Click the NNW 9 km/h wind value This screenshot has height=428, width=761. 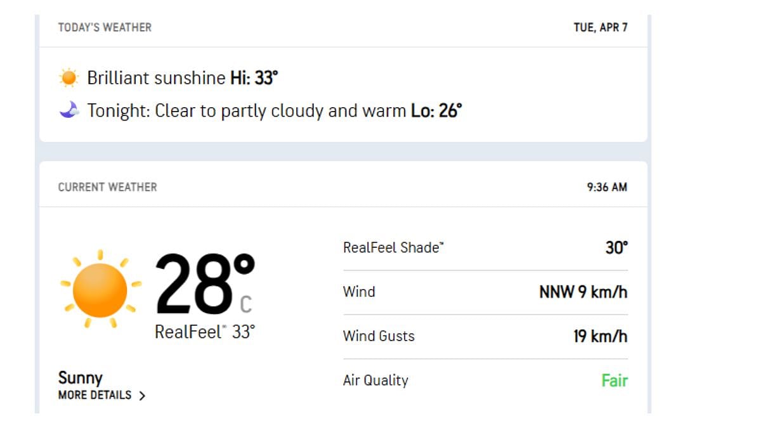[x=583, y=292]
